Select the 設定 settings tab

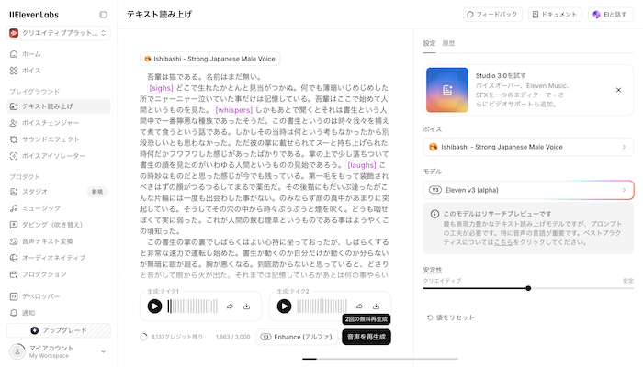(429, 43)
